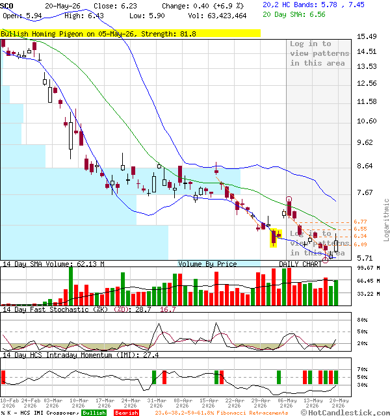The width and height of the screenshot is (390, 416).
Task: Click the red circle marker at chart low
Action: pyautogui.click(x=325, y=260)
